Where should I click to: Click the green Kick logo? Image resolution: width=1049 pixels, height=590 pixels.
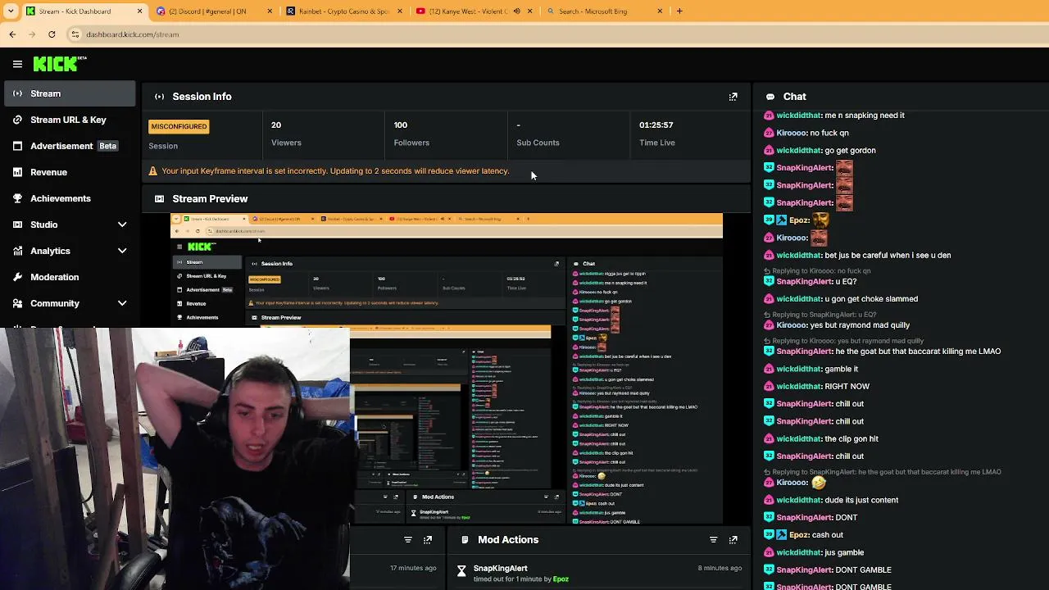click(x=60, y=64)
